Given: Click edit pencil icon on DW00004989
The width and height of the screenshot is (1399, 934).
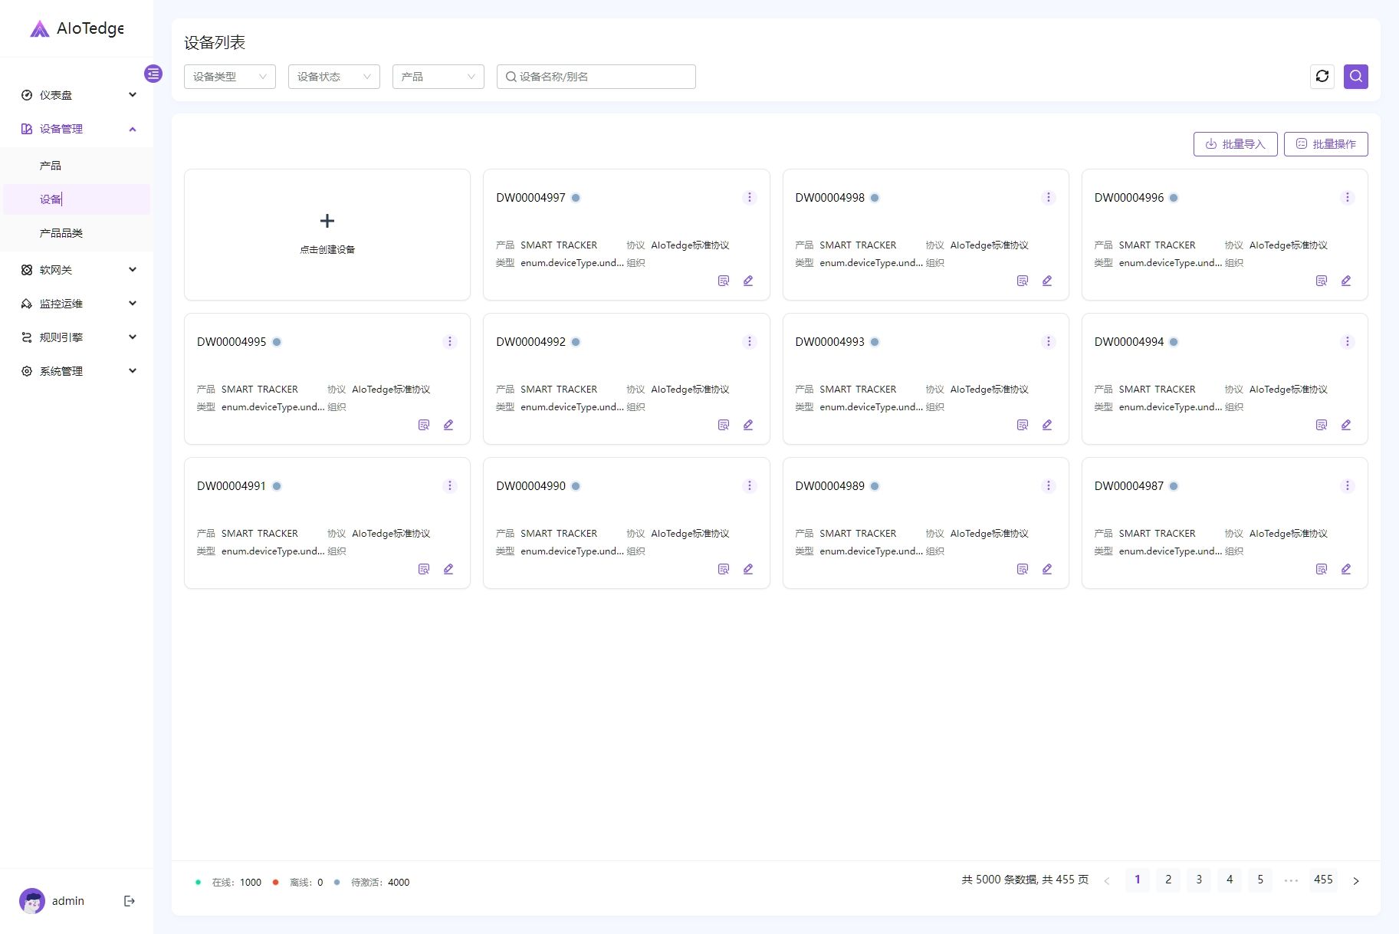Looking at the screenshot, I should coord(1047,569).
